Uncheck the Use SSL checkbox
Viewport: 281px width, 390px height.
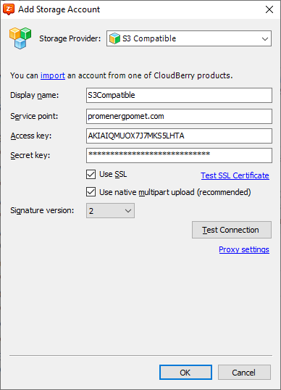pos(91,175)
